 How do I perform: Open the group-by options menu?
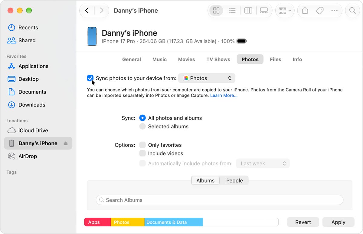[285, 11]
